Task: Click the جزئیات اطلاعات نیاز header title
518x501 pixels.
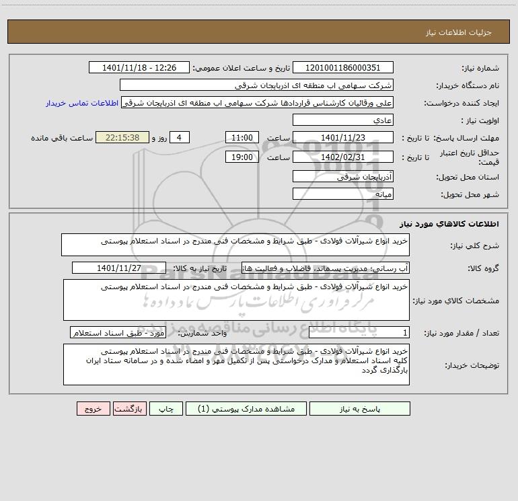Action: point(459,32)
